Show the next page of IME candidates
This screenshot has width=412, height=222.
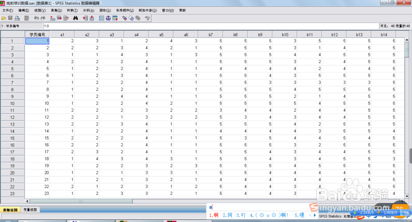point(315,215)
